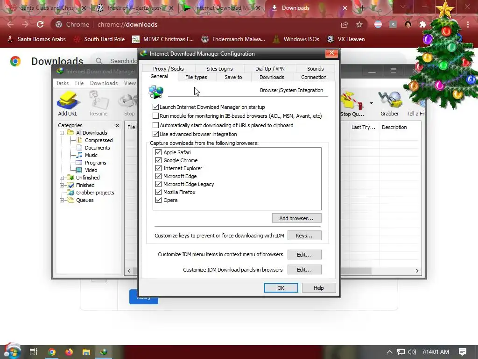Click the Keys... button
This screenshot has height=359, width=478.
(x=304, y=236)
